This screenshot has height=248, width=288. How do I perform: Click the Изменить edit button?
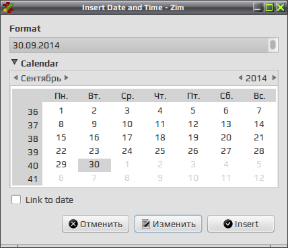click(168, 224)
